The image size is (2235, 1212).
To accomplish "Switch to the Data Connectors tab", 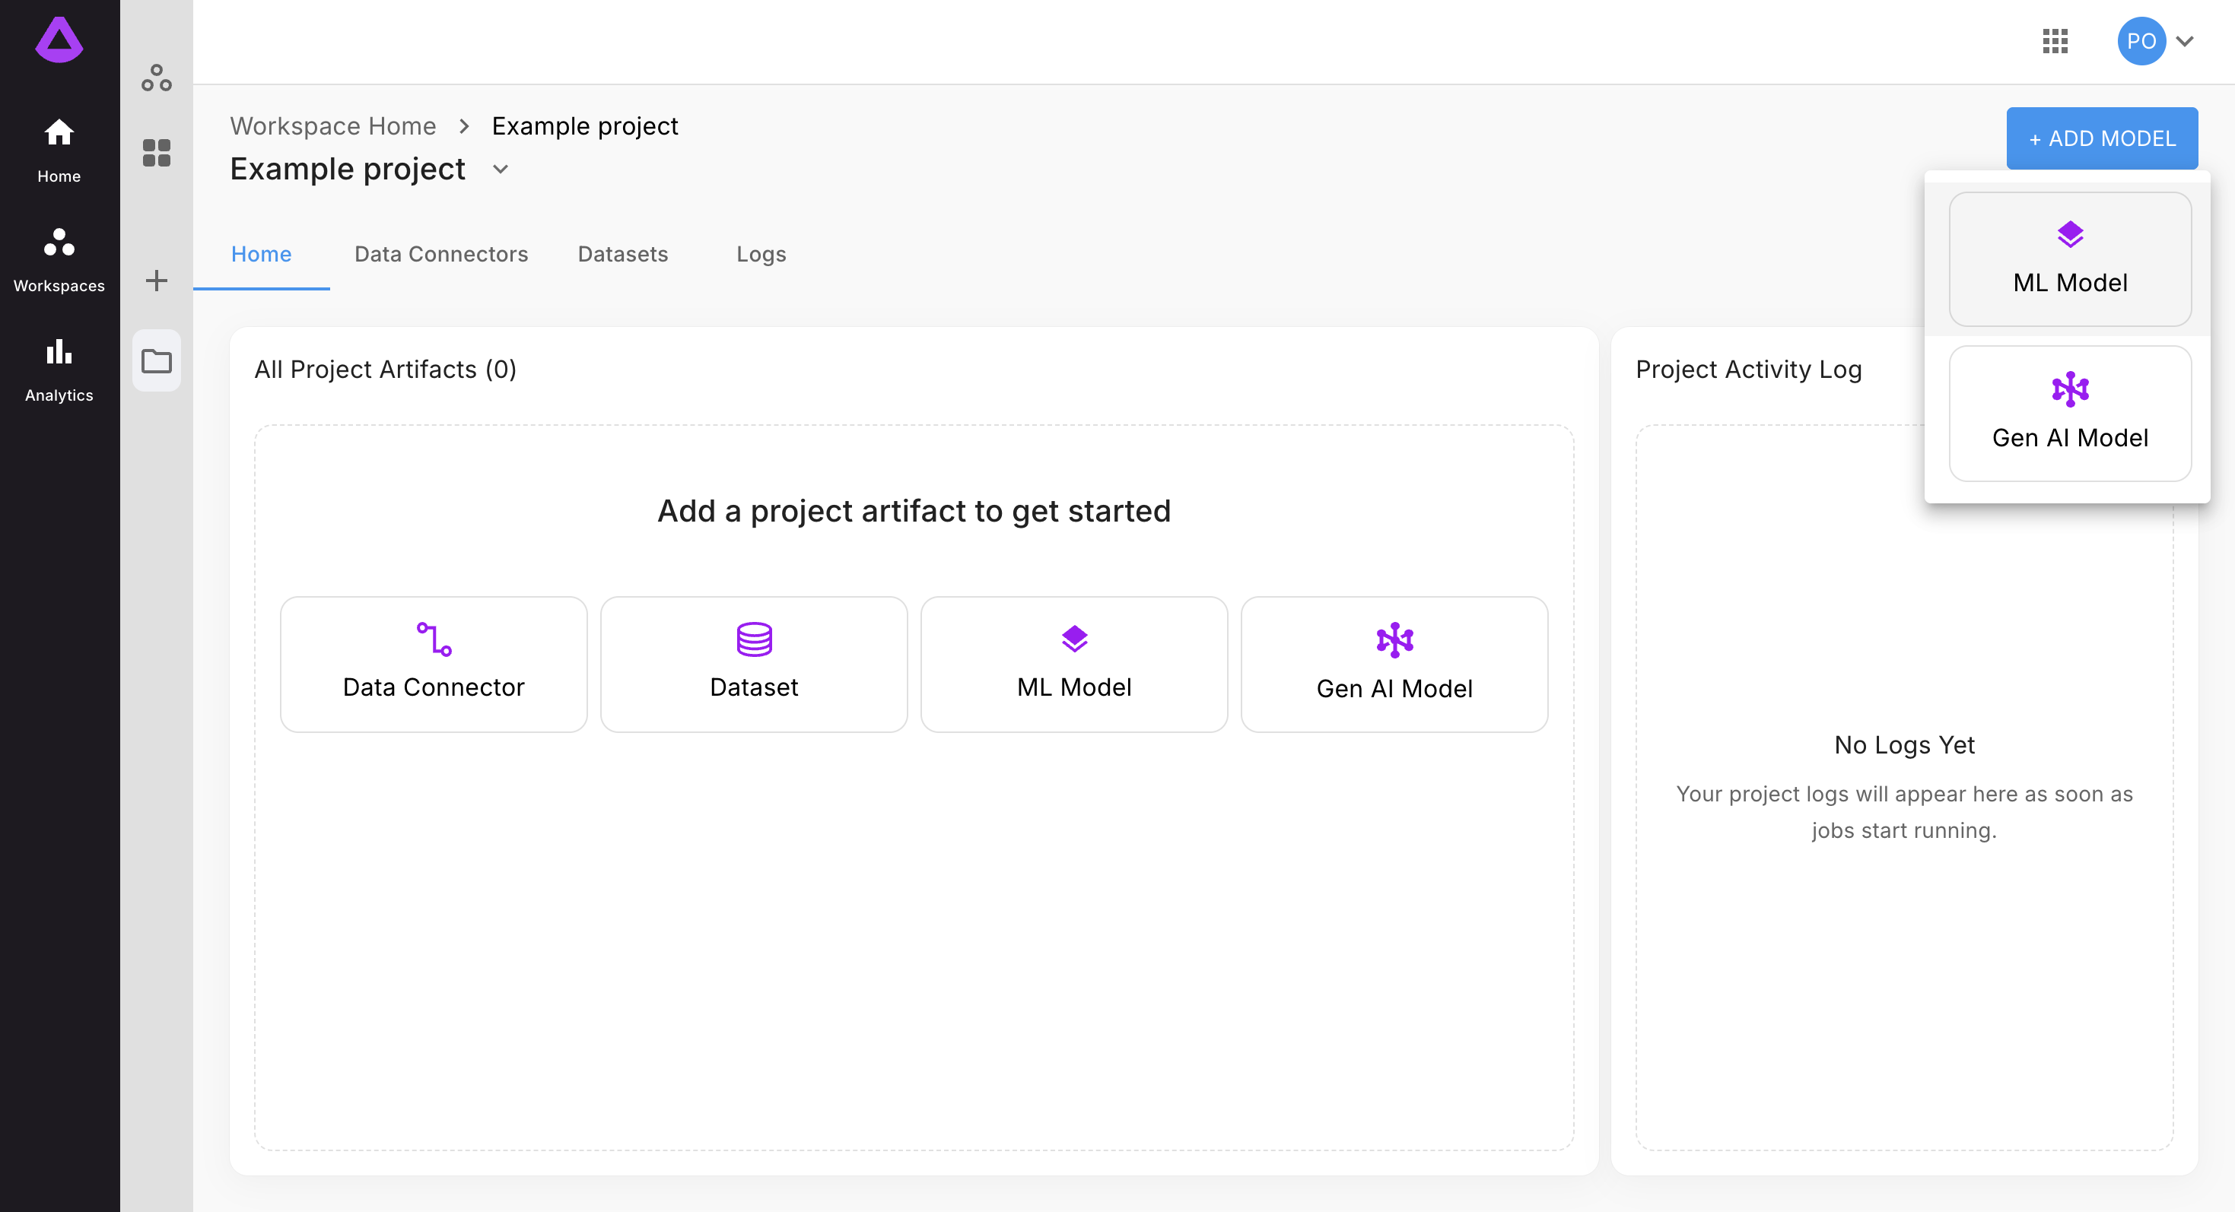I will tap(440, 254).
